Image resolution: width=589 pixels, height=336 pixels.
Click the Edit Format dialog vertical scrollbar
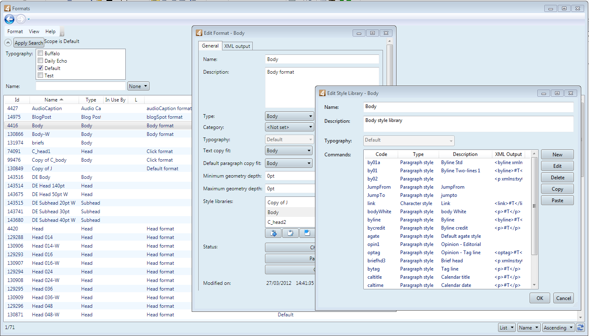point(390,65)
